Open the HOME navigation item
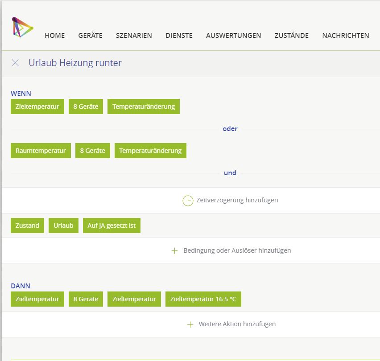 point(55,36)
